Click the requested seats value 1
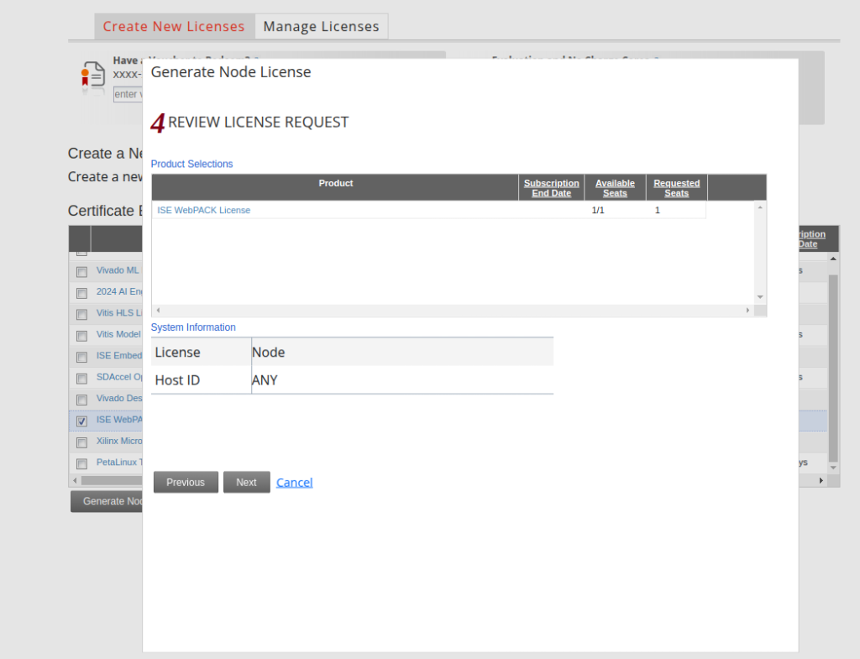The height and width of the screenshot is (659, 860). click(x=657, y=210)
